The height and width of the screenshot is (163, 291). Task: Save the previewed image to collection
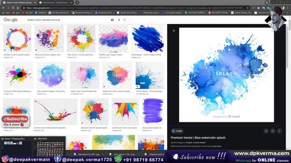[273, 131]
